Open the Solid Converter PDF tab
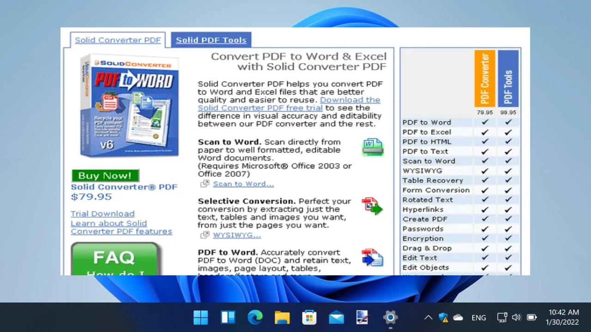Screen dimensions: 591x332 118,40
